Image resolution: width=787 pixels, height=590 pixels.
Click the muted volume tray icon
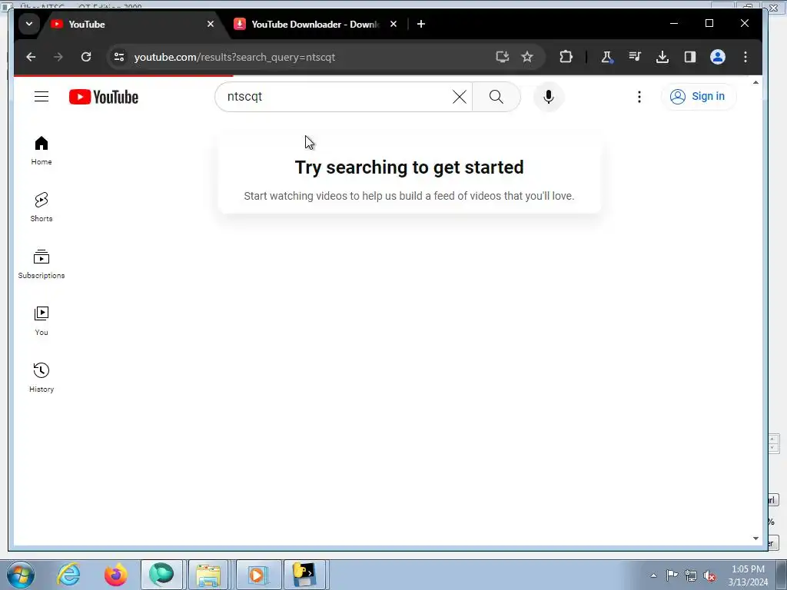click(x=709, y=575)
